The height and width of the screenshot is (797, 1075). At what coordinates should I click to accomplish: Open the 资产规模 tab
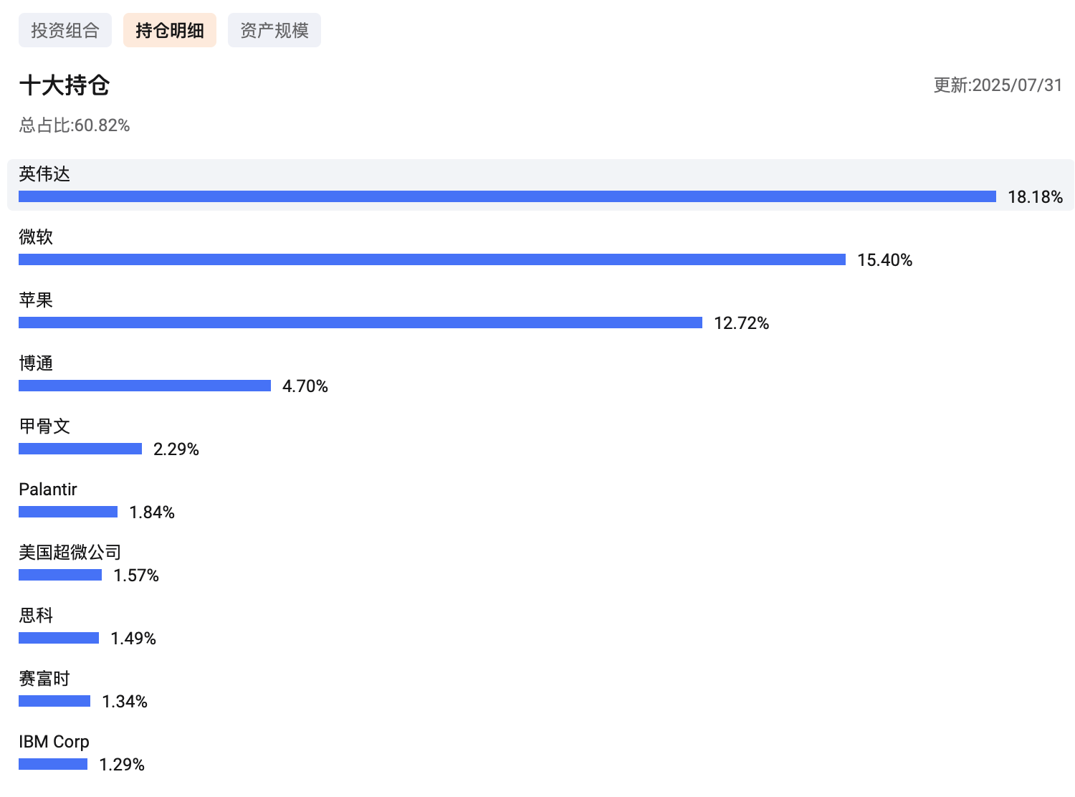point(274,30)
